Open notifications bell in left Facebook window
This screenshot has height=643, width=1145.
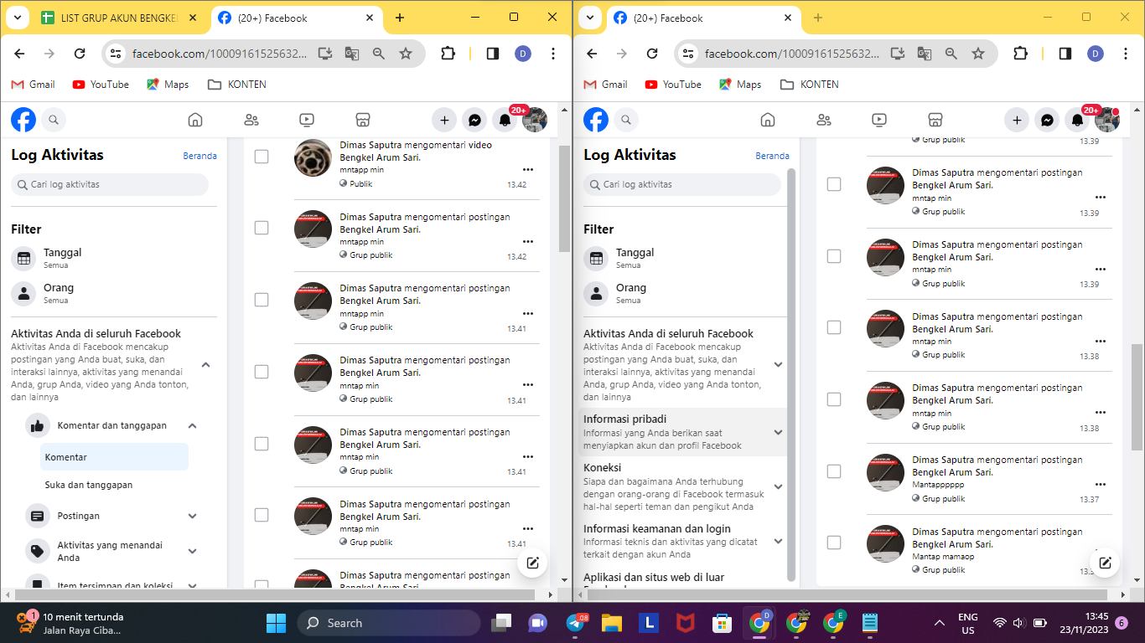[x=505, y=120]
